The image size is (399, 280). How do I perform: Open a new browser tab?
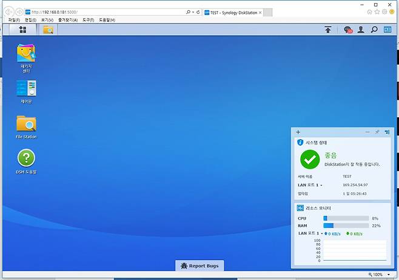267,13
